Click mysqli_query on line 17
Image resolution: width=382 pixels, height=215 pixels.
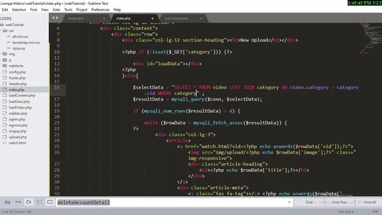point(188,99)
